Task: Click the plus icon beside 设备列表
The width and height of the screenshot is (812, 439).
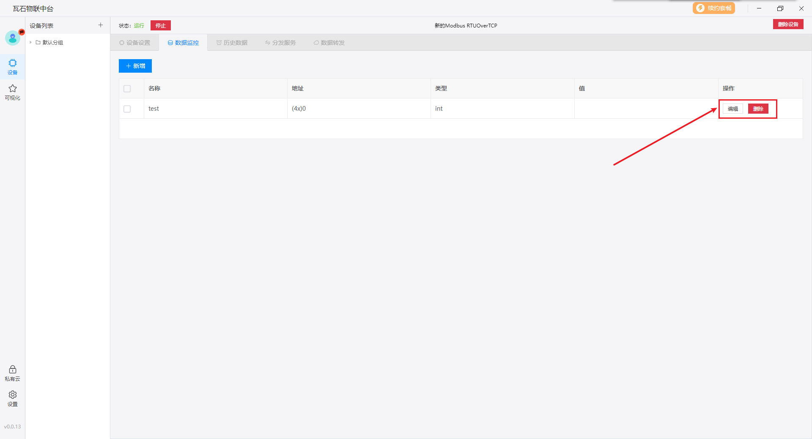Action: click(x=101, y=25)
